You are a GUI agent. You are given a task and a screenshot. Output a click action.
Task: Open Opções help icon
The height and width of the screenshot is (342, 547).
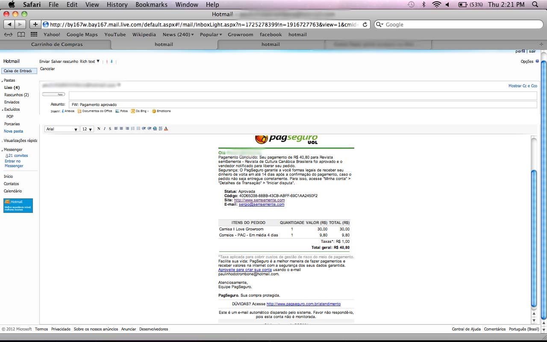pyautogui.click(x=537, y=61)
